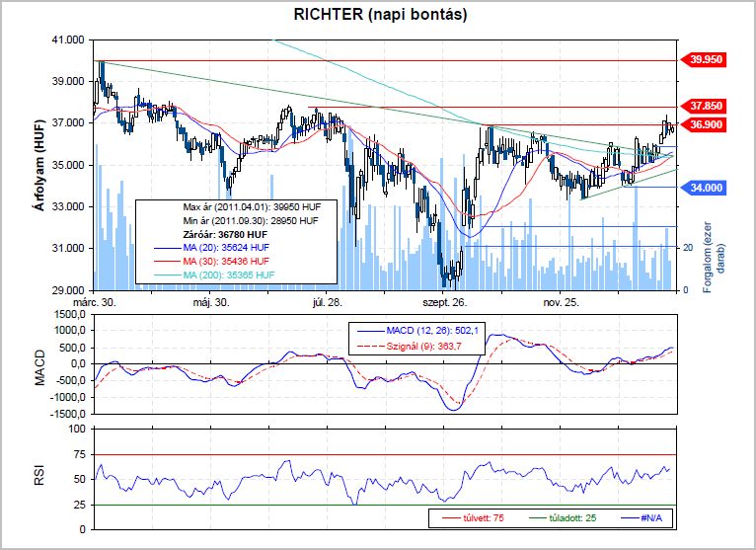
Task: Click the red 36.900 price level tag
Action: pos(703,125)
